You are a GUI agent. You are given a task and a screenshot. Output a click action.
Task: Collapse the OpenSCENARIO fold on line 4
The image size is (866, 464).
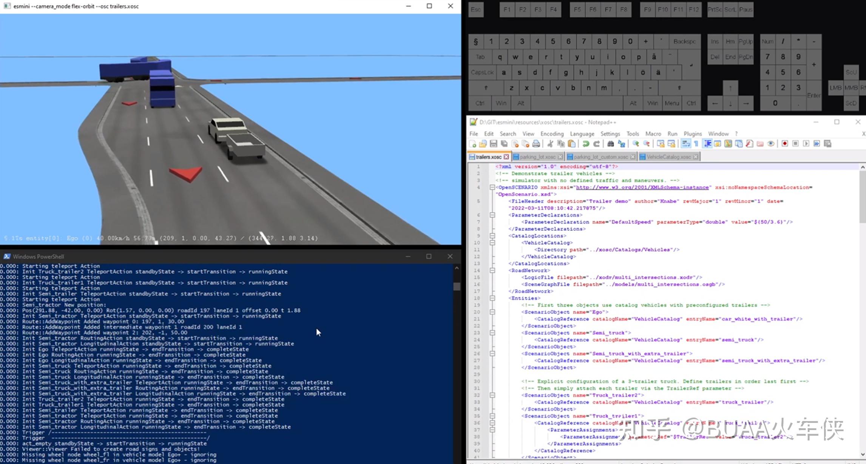pyautogui.click(x=492, y=187)
